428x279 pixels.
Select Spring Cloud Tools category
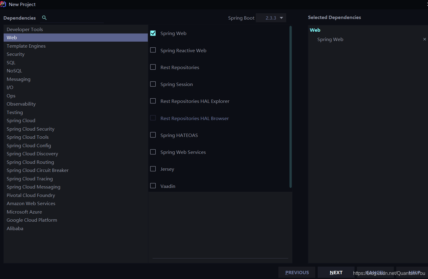(x=76, y=137)
